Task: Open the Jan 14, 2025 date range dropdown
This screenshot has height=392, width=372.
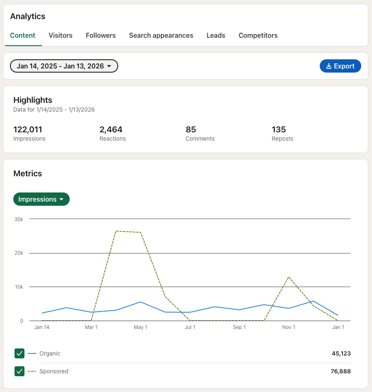Action: point(64,66)
